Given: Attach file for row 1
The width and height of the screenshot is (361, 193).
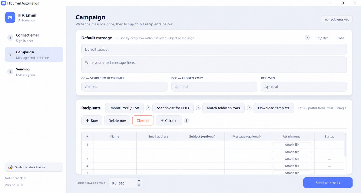Looking at the screenshot, I should [292, 145].
